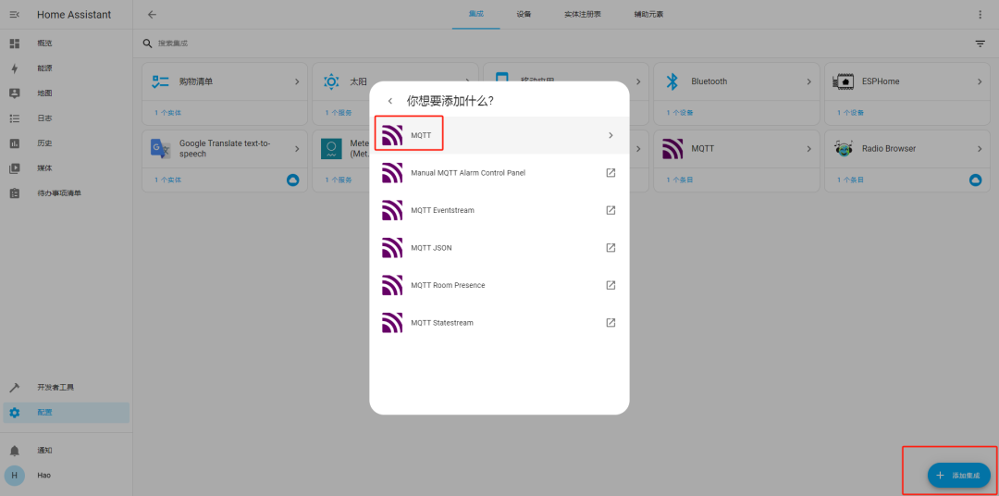Screen dimensions: 999x496
Task: Open the 概览 overview page in sidebar
Action: pyautogui.click(x=67, y=43)
